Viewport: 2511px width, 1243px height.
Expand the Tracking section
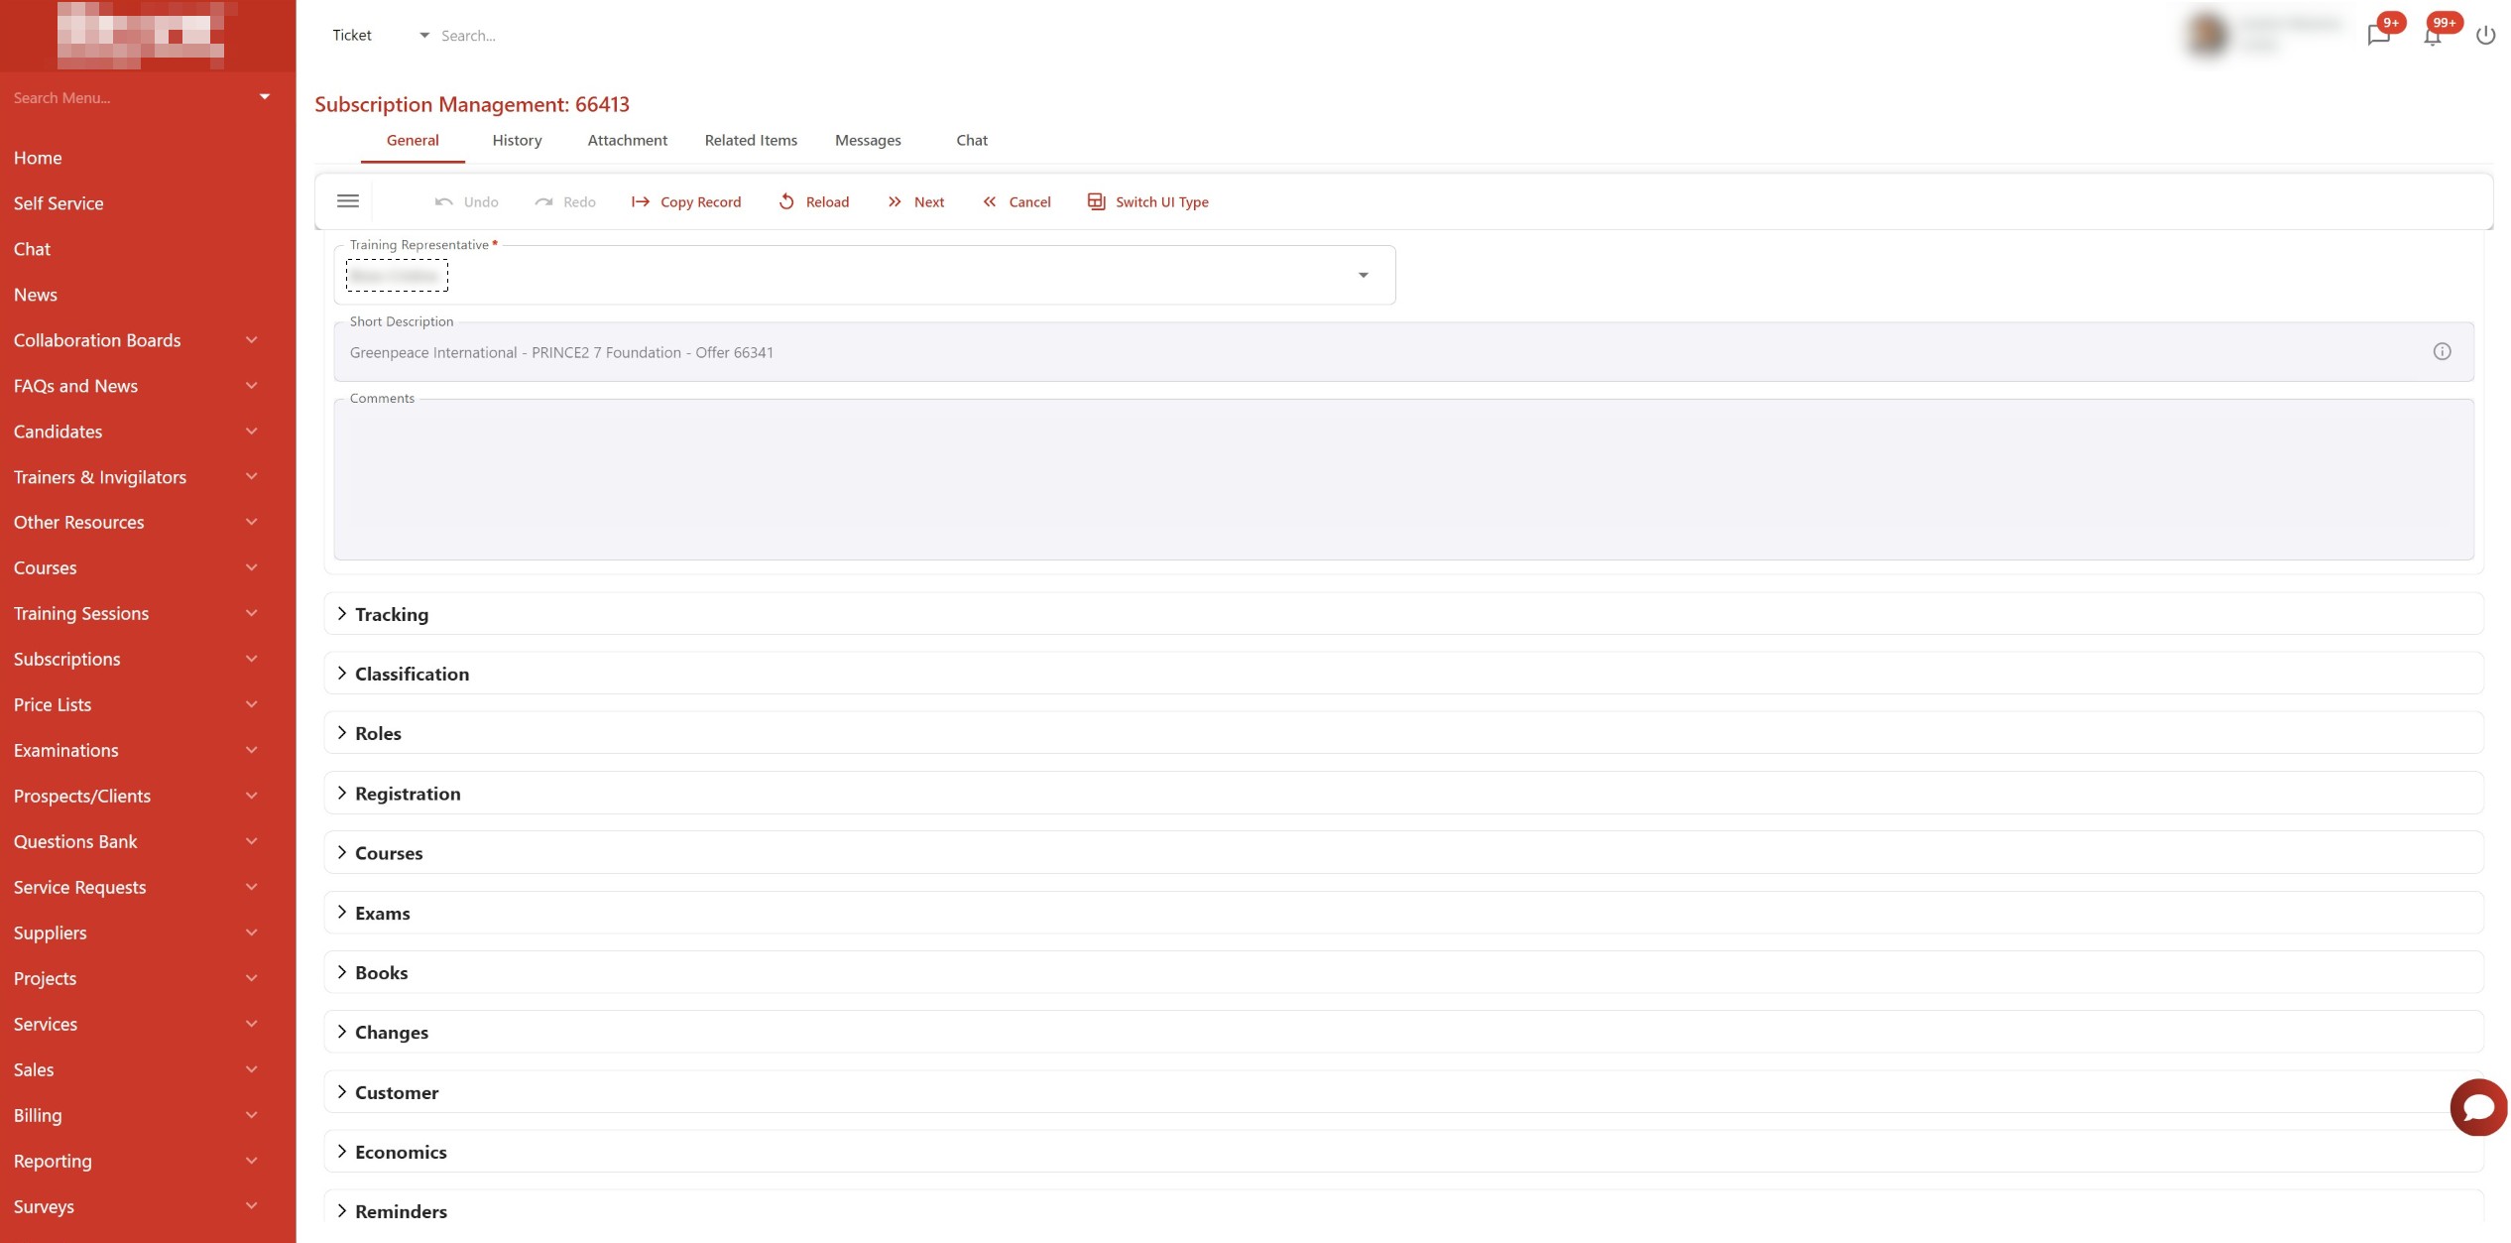(392, 614)
